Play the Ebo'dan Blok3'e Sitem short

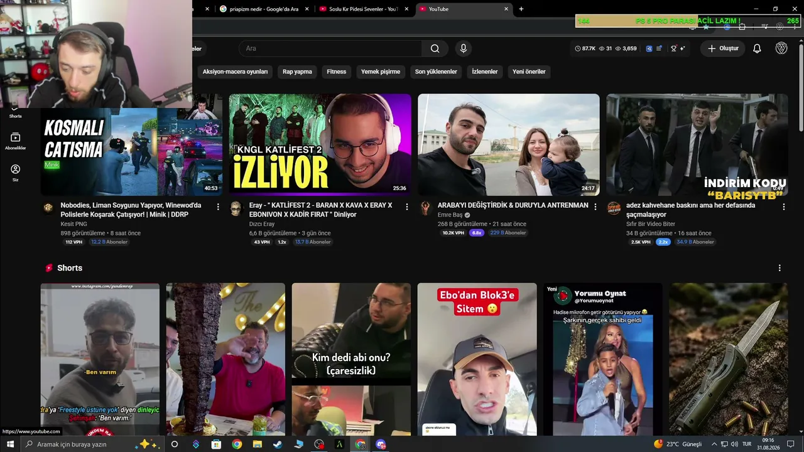coord(477,359)
